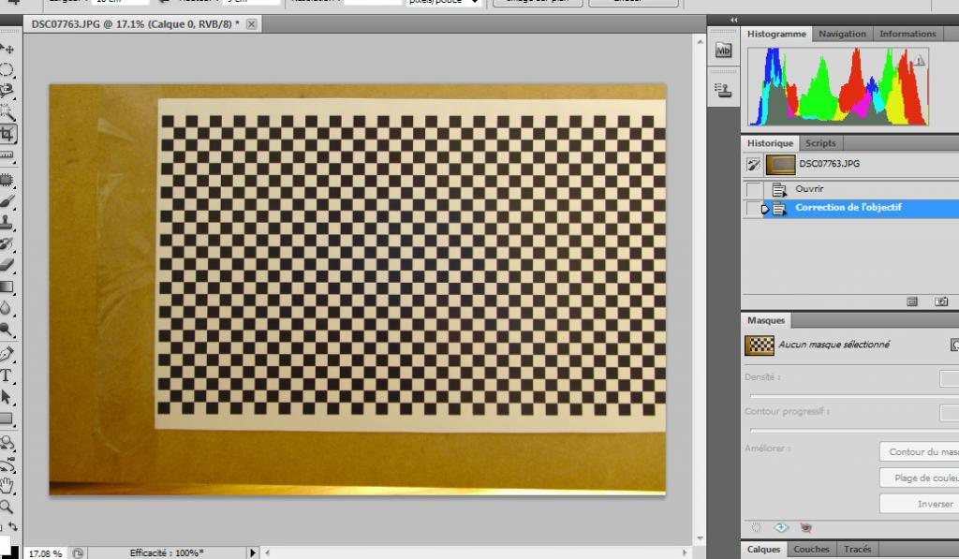Select the Type tool
The height and width of the screenshot is (559, 959).
pyautogui.click(x=7, y=375)
